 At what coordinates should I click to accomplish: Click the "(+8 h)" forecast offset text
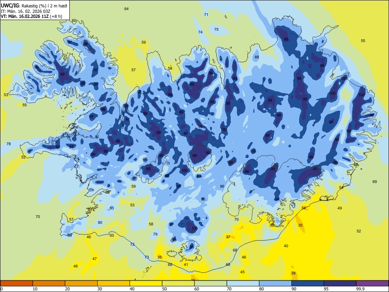pos(56,16)
